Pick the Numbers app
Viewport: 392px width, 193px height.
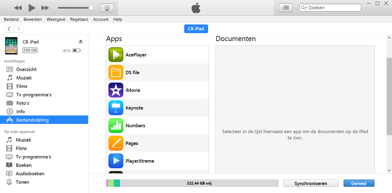click(135, 126)
